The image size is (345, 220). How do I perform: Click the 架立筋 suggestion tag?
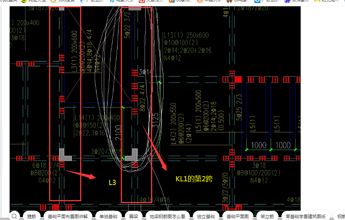[267, 216]
